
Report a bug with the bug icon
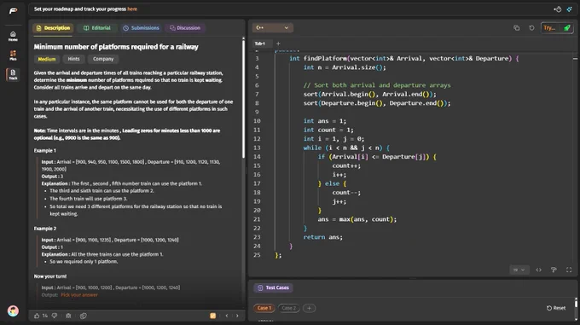click(x=68, y=316)
